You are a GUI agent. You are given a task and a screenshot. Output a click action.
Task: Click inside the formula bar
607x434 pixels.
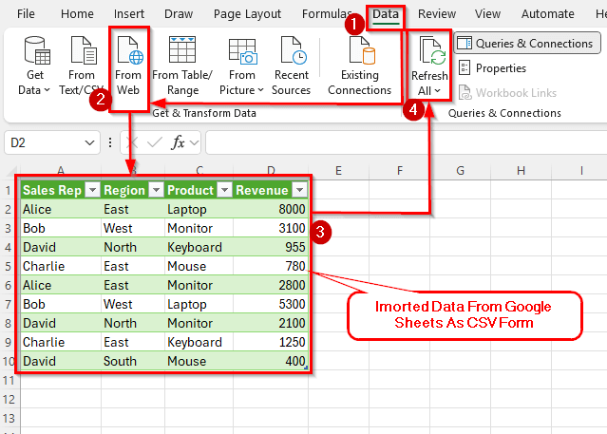[x=399, y=142]
